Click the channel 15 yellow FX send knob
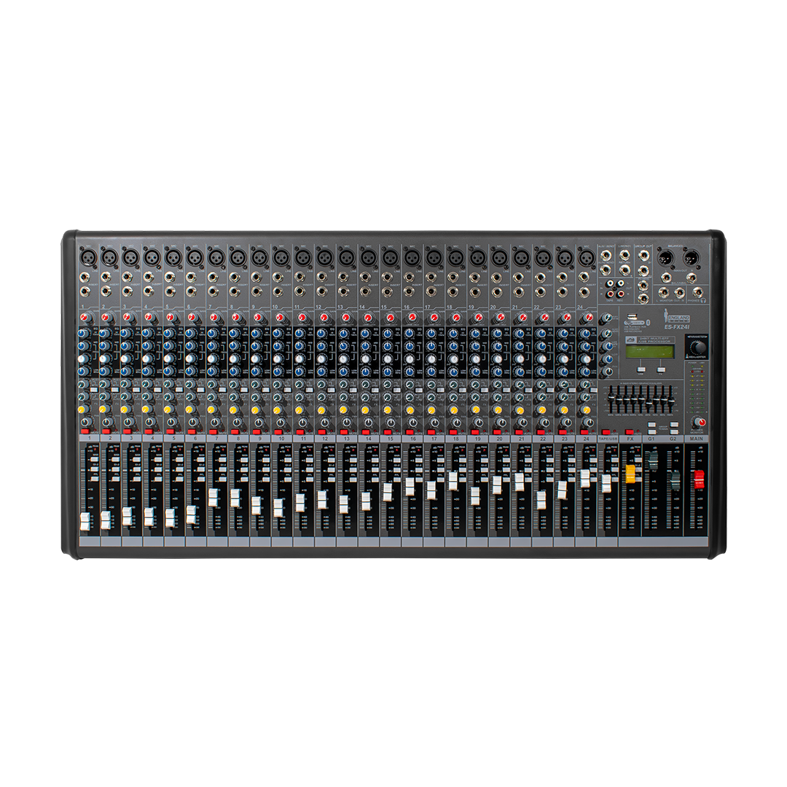The width and height of the screenshot is (787, 787). pos(388,410)
